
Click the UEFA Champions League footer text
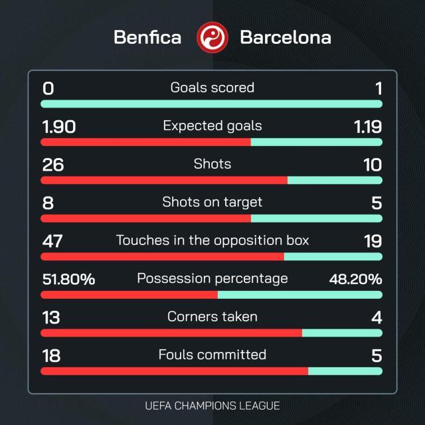click(x=212, y=405)
